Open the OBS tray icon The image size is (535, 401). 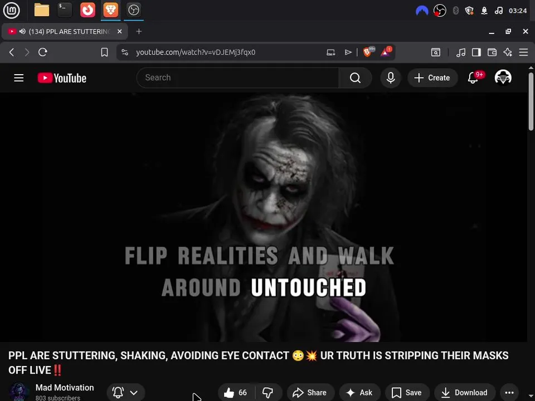pos(440,11)
